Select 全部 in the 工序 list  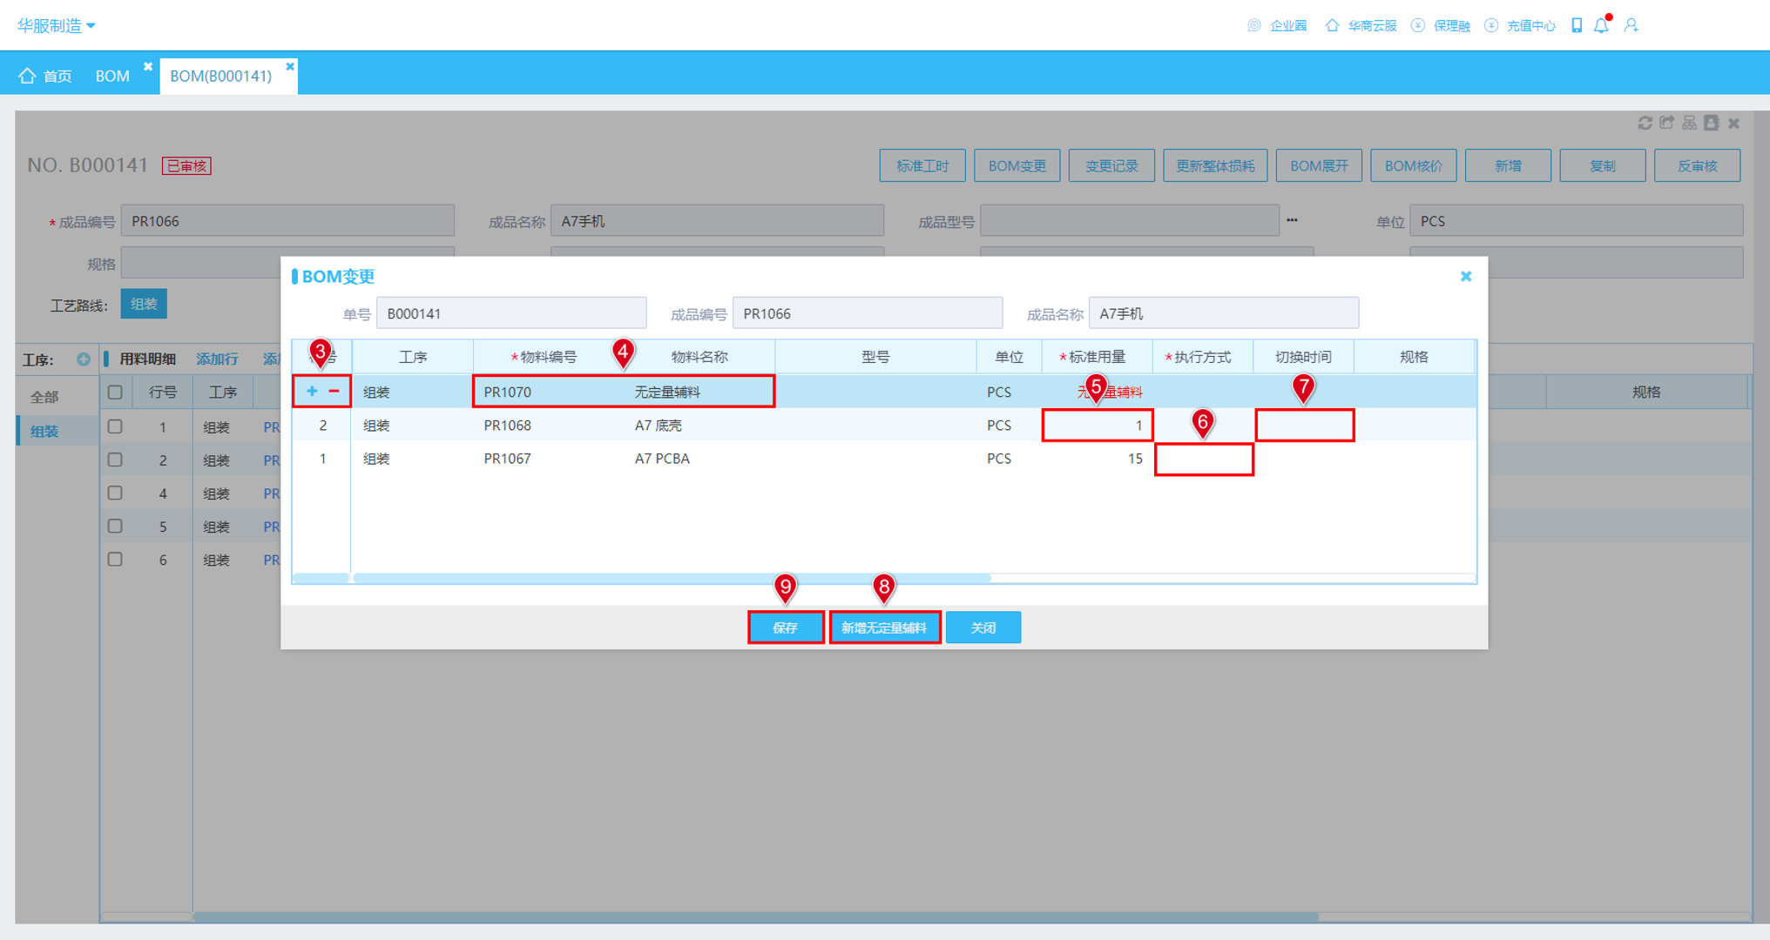tap(44, 397)
